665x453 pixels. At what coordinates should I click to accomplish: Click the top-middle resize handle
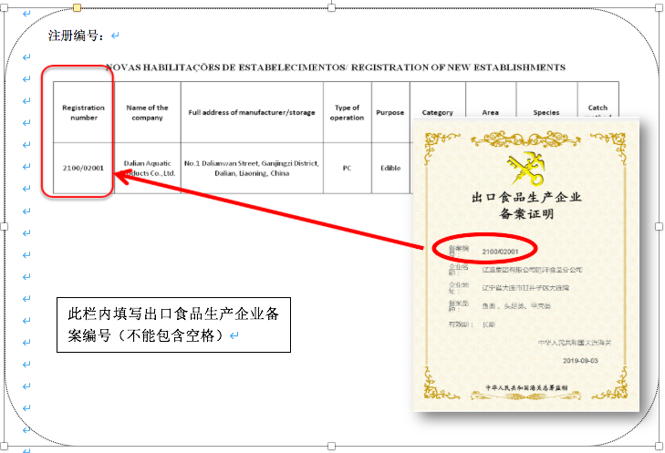[330, 8]
